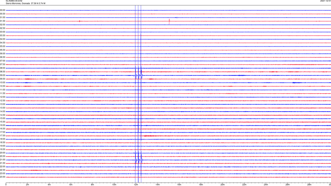Click the '02:30' time label
The height and width of the screenshot is (186, 331).
[x=2, y=28]
